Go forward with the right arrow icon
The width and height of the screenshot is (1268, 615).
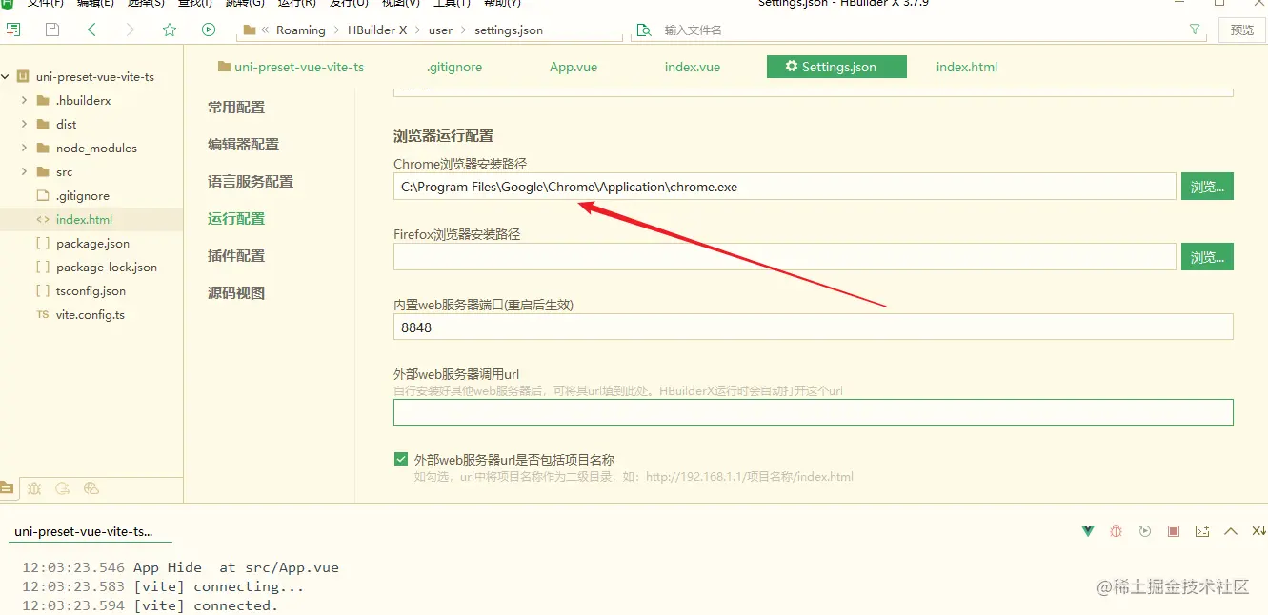coord(131,30)
